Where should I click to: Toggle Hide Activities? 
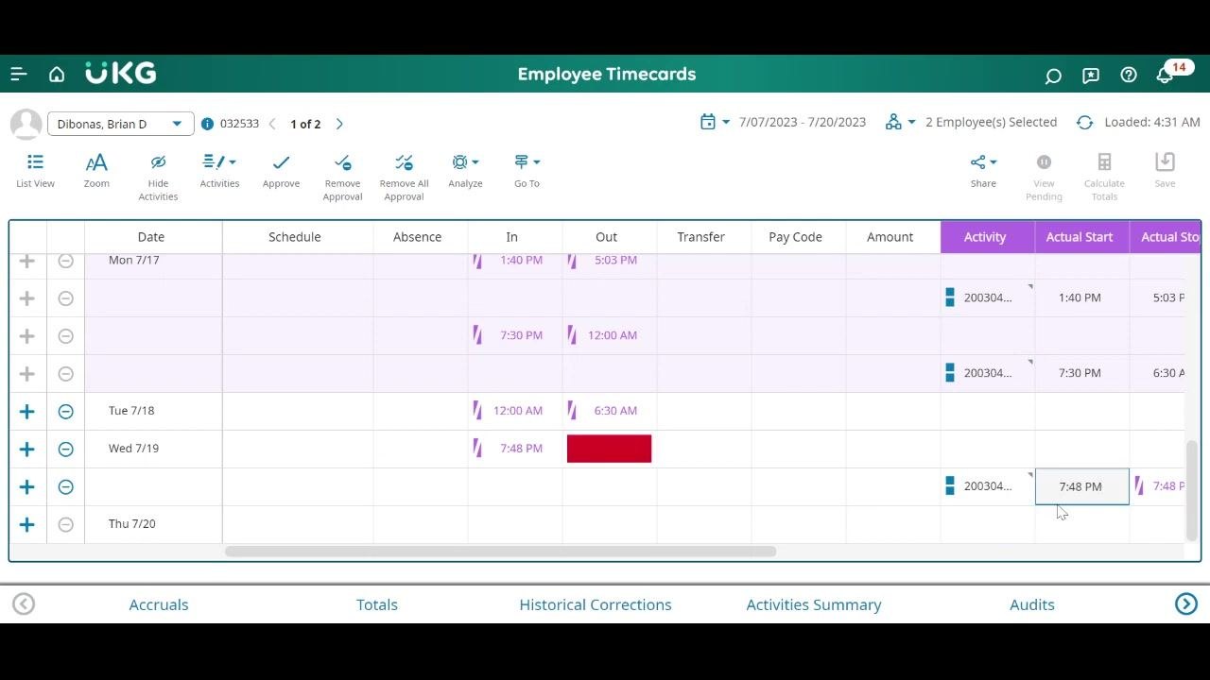pyautogui.click(x=158, y=177)
